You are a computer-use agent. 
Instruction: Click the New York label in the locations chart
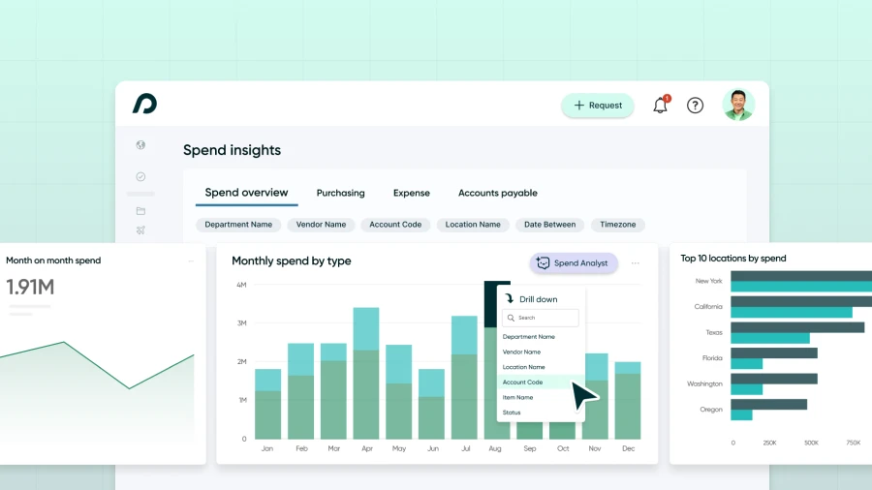(x=708, y=281)
